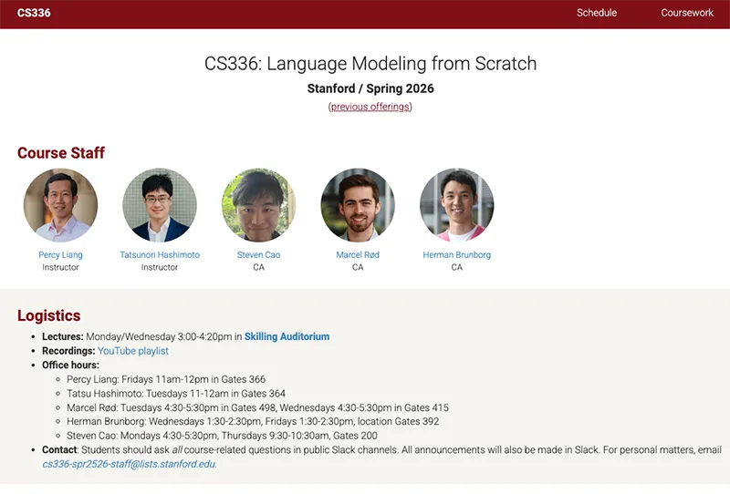Click the Course Staff heading
This screenshot has height=494, width=730.
pos(61,152)
